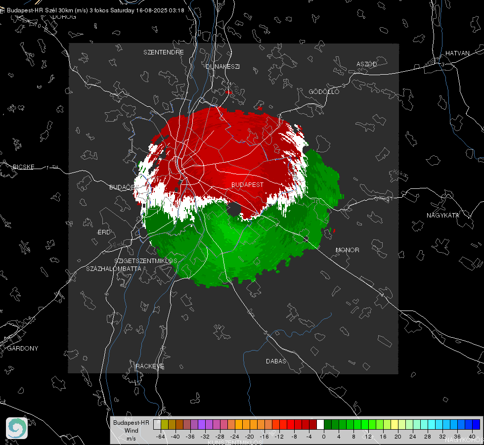Click the 16 tick label on the scale

383,437
